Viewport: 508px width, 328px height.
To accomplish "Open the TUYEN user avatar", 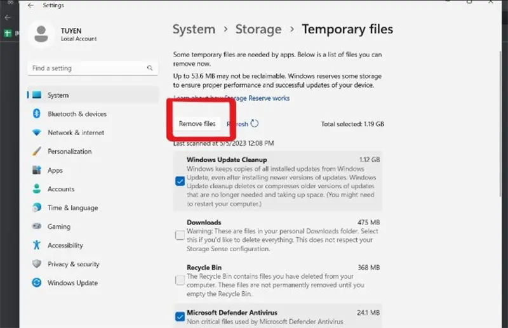I will (x=41, y=34).
